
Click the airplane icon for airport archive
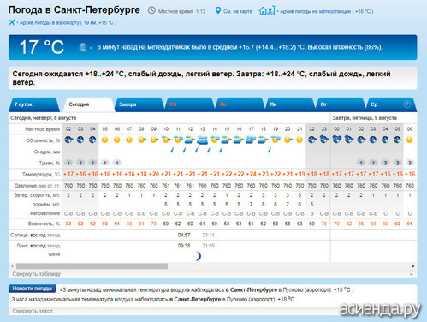point(12,22)
